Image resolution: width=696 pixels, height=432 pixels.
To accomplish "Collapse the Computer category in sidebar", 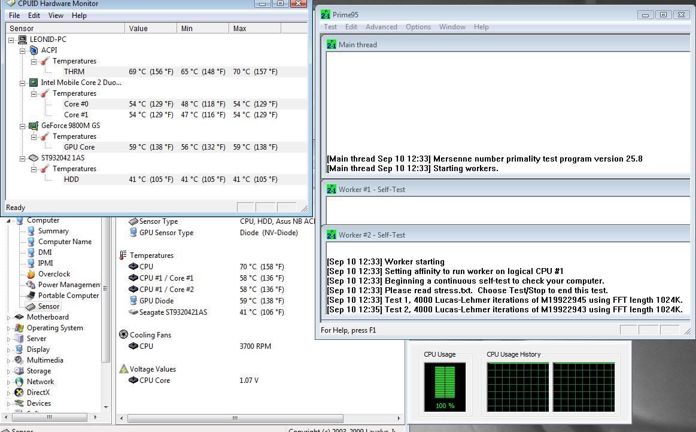I will coord(8,221).
